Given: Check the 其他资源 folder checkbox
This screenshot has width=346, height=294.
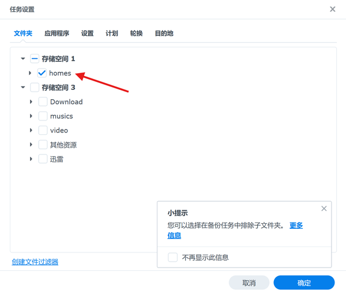Looking at the screenshot, I should (x=43, y=145).
